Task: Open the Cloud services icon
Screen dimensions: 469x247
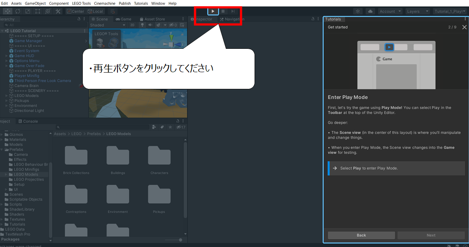Action: (x=370, y=11)
